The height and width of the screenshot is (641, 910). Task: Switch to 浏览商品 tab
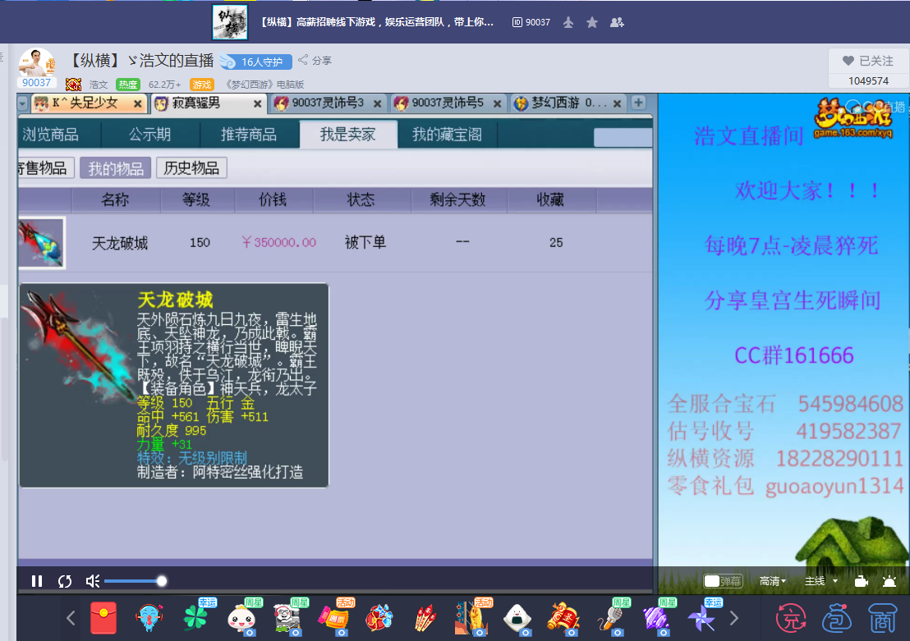[x=50, y=135]
